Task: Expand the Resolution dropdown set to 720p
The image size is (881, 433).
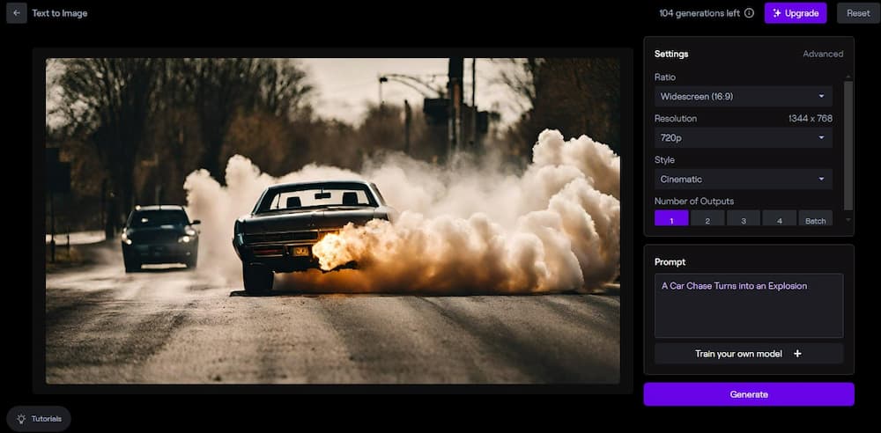Action: point(743,137)
